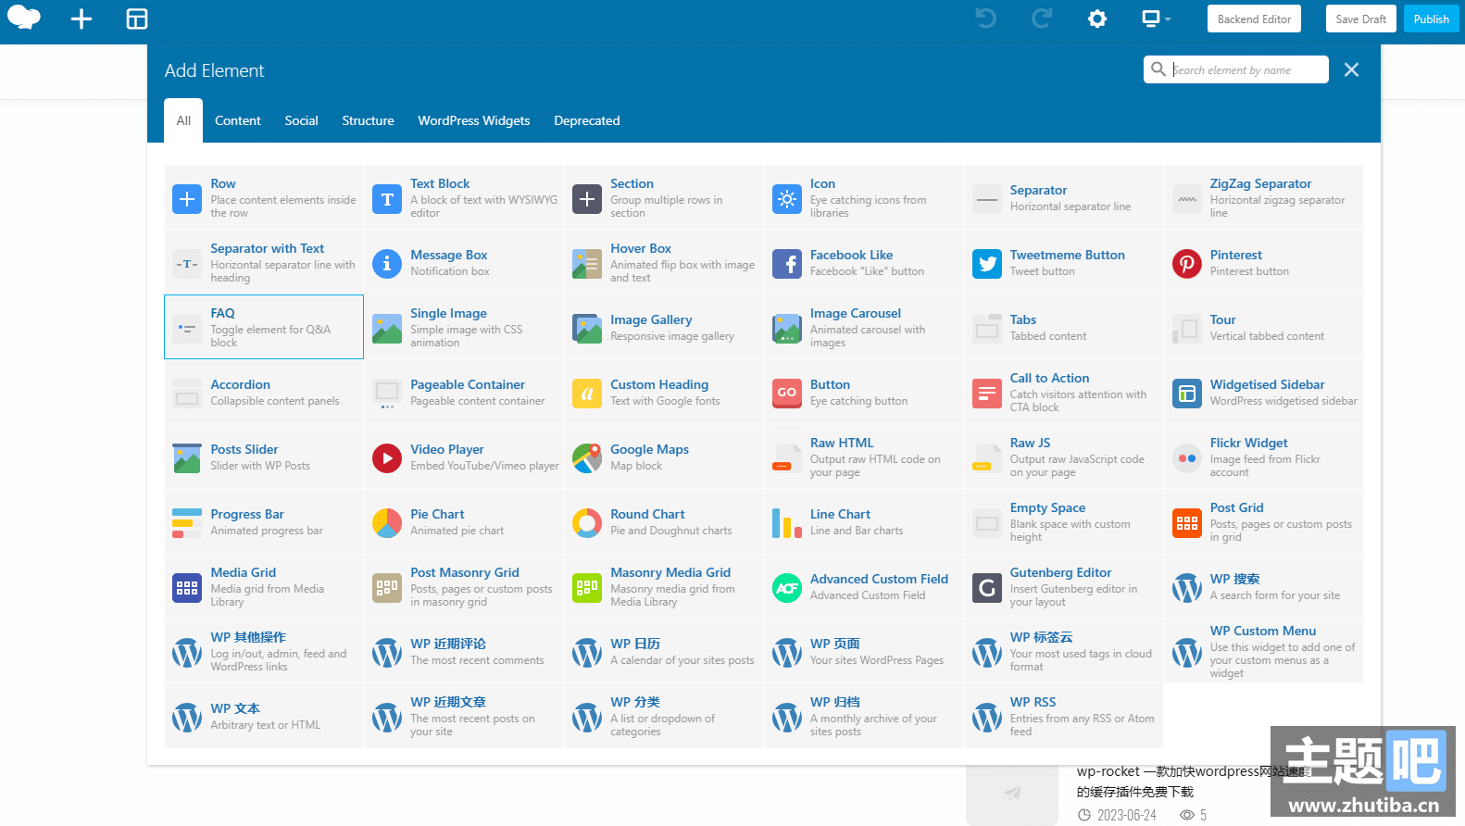Choose the Post Masonry Grid element
The height and width of the screenshot is (826, 1465).
tap(464, 586)
